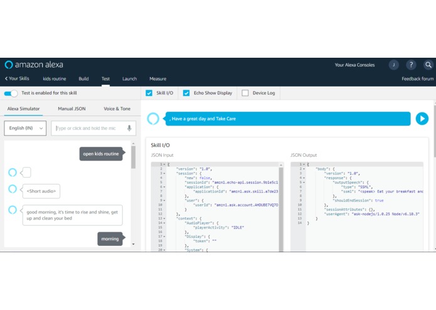This screenshot has width=436, height=310.
Task: Click Alexa ring icon beside empty bubble
Action: click(x=13, y=173)
